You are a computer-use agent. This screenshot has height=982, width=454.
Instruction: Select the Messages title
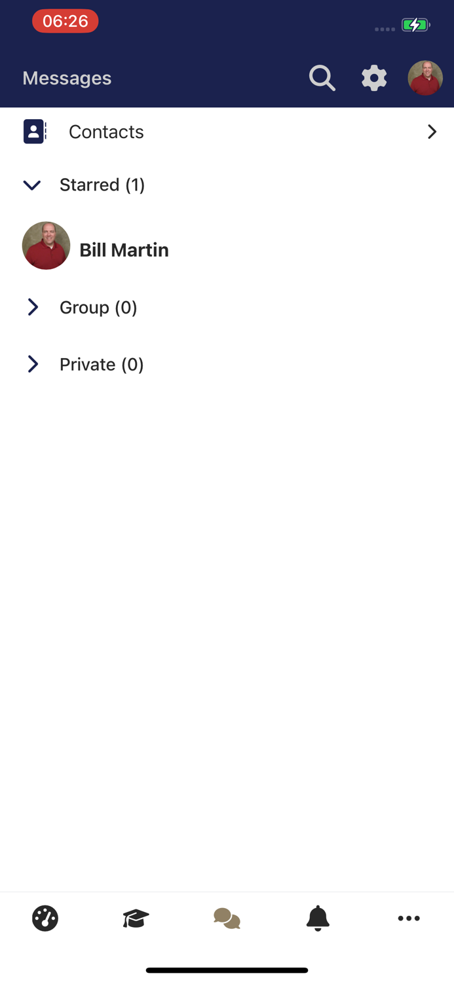pyautogui.click(x=66, y=78)
